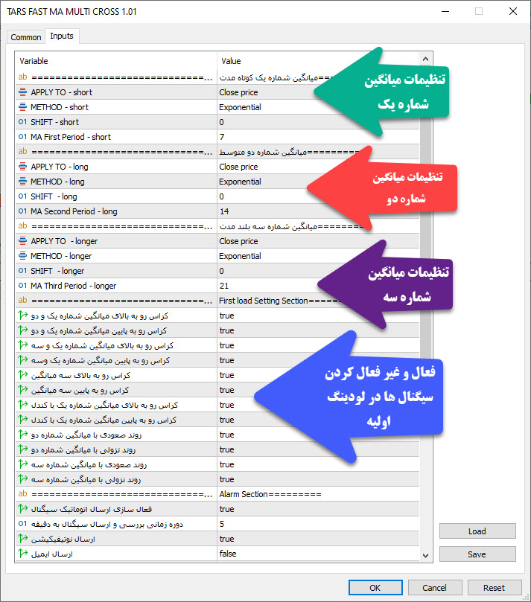
Task: Click the enum icon beside METHOD - longer
Action: pos(22,256)
